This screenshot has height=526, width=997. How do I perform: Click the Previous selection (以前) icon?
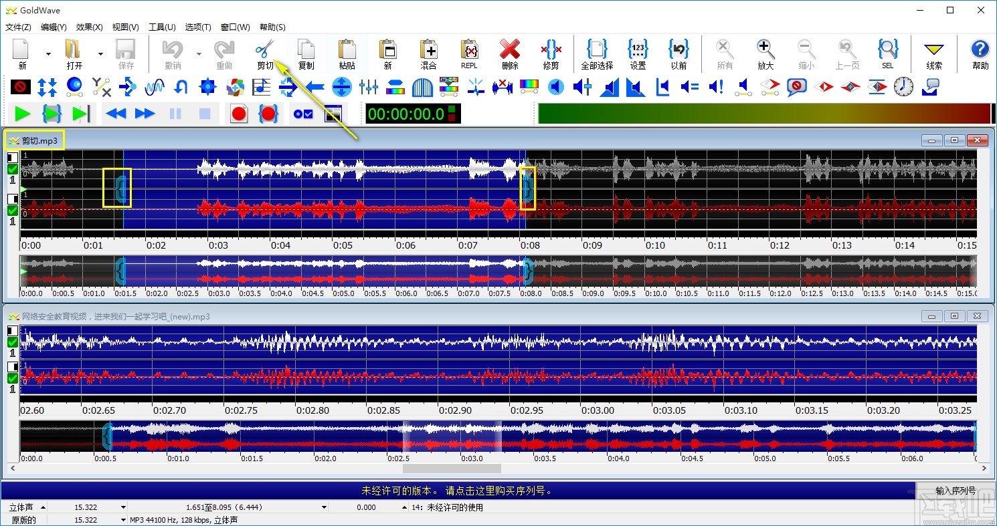pos(678,49)
